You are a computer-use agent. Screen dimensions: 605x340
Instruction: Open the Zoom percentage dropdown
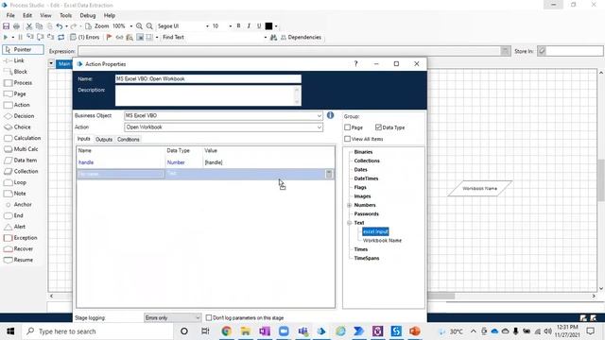(x=130, y=26)
